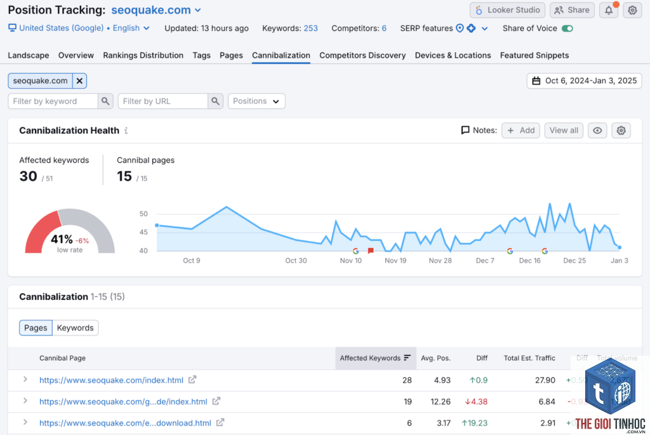Expand the SERP features dropdown chevron
650x435 pixels.
coord(484,29)
